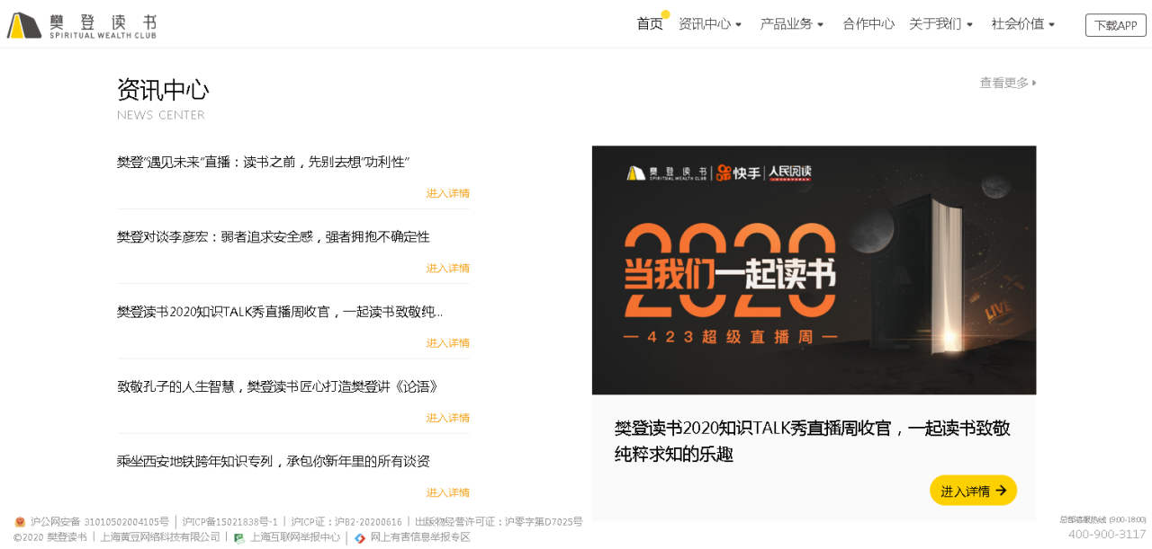Open headline 樊登"遇见未来"直播 article

(x=263, y=163)
